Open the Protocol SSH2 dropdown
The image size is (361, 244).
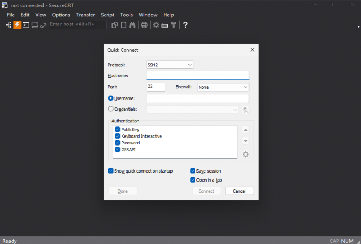(169, 65)
